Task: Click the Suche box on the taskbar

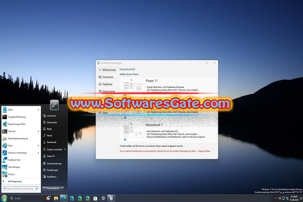Action: pos(26,198)
